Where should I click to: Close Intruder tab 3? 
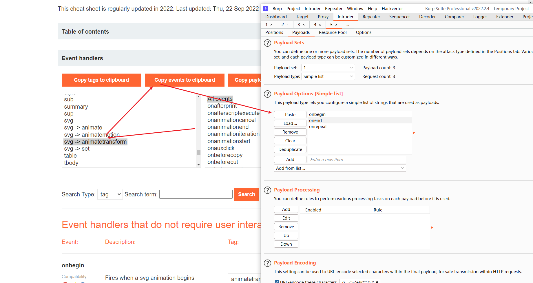pos(304,25)
